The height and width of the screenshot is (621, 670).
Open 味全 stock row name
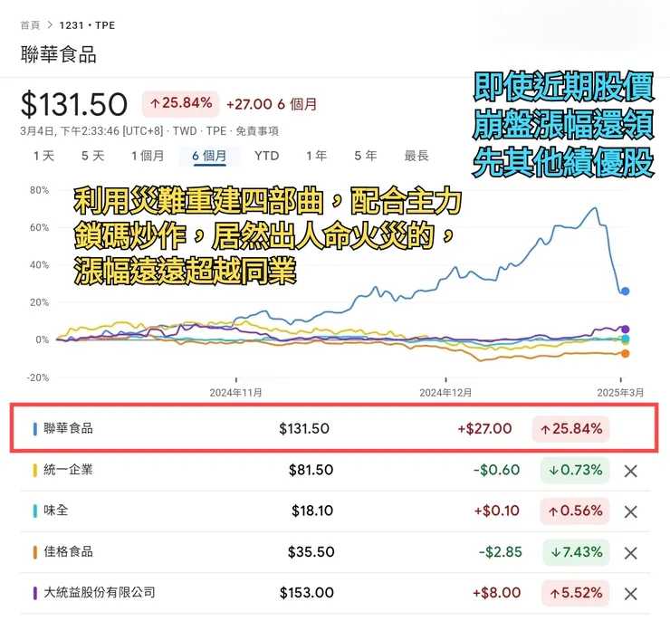(x=56, y=511)
